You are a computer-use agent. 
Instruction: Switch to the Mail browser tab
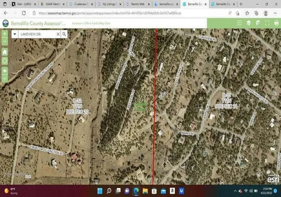[24, 4]
